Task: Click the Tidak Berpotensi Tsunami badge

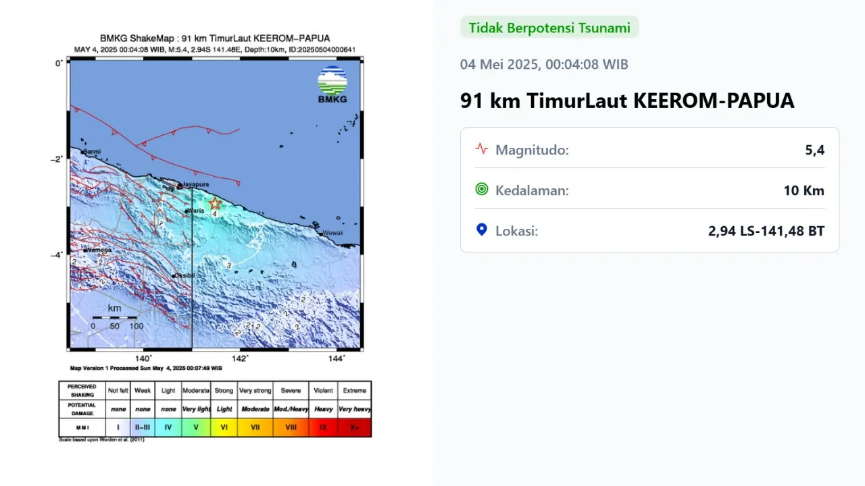Action: click(x=549, y=28)
